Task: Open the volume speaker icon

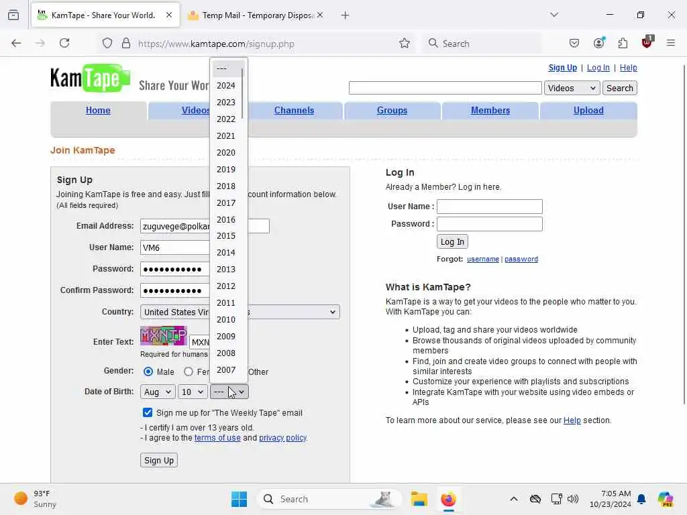Action: pos(573,499)
